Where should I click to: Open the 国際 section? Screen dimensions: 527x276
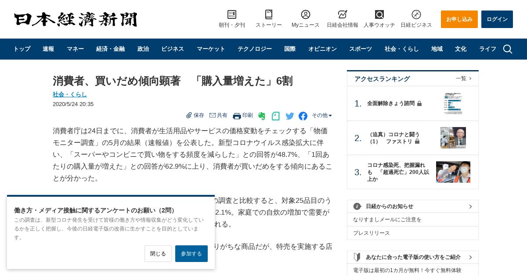coord(290,49)
